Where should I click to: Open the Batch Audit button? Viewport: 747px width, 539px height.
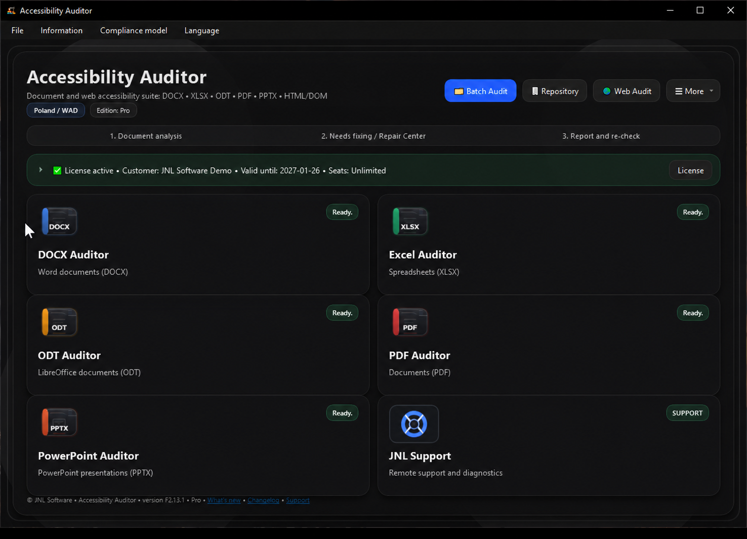[x=480, y=91]
